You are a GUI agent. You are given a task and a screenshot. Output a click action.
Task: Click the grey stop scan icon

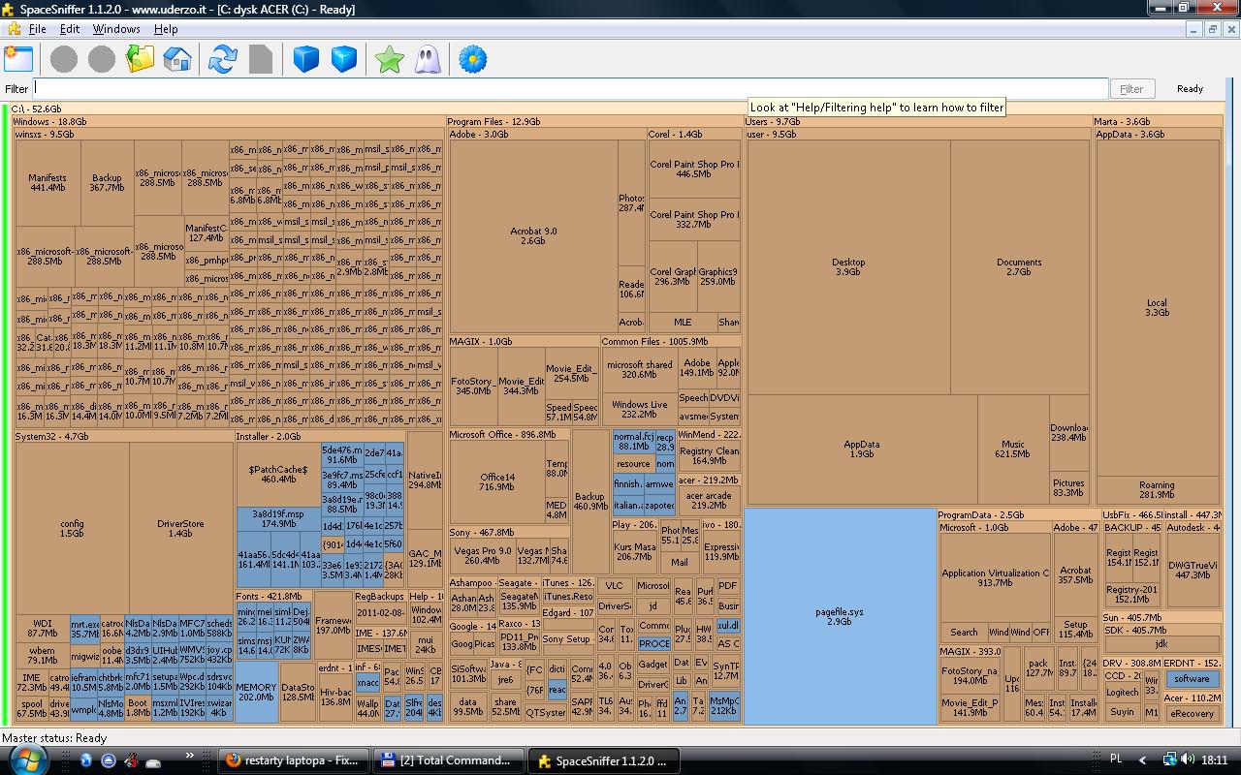click(261, 59)
